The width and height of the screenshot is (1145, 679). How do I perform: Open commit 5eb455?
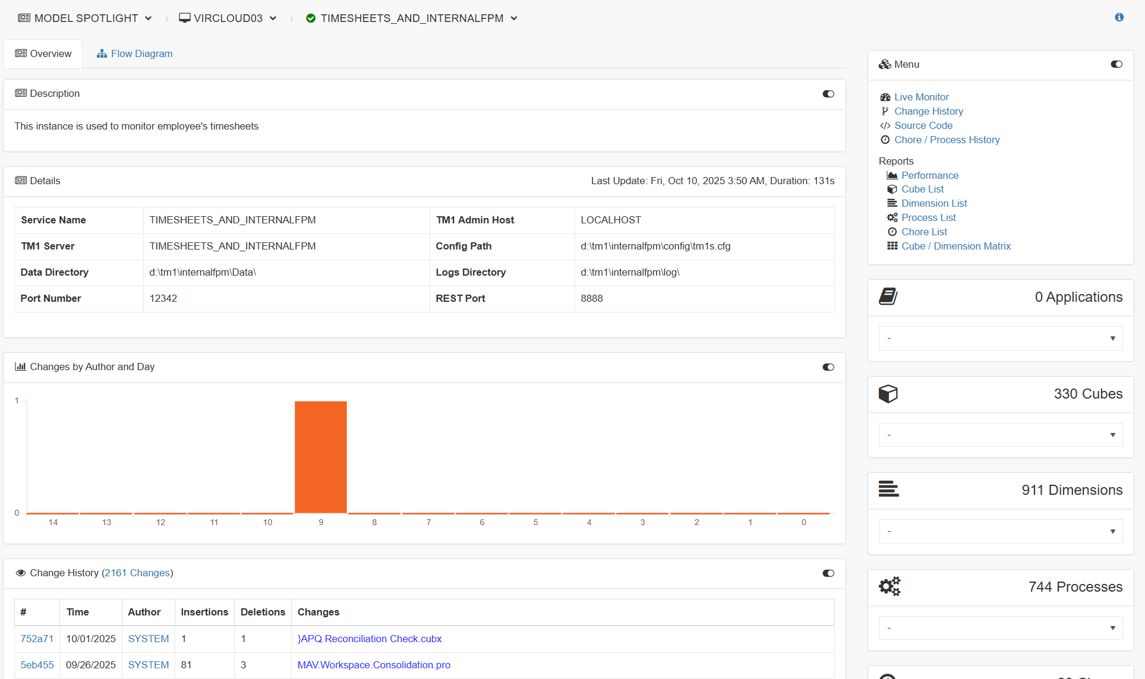click(37, 665)
